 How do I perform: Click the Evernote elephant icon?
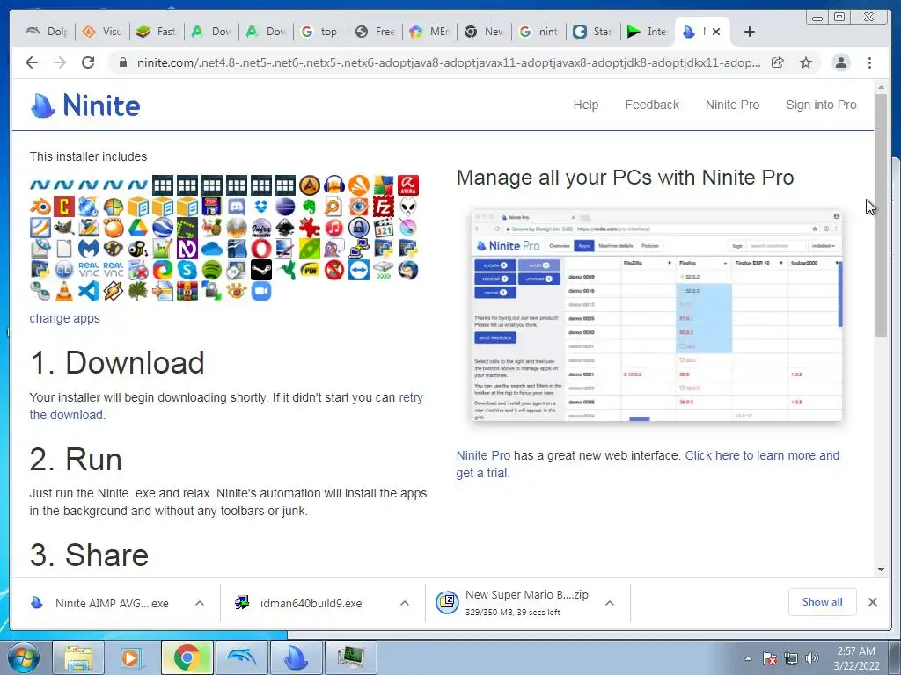click(310, 207)
